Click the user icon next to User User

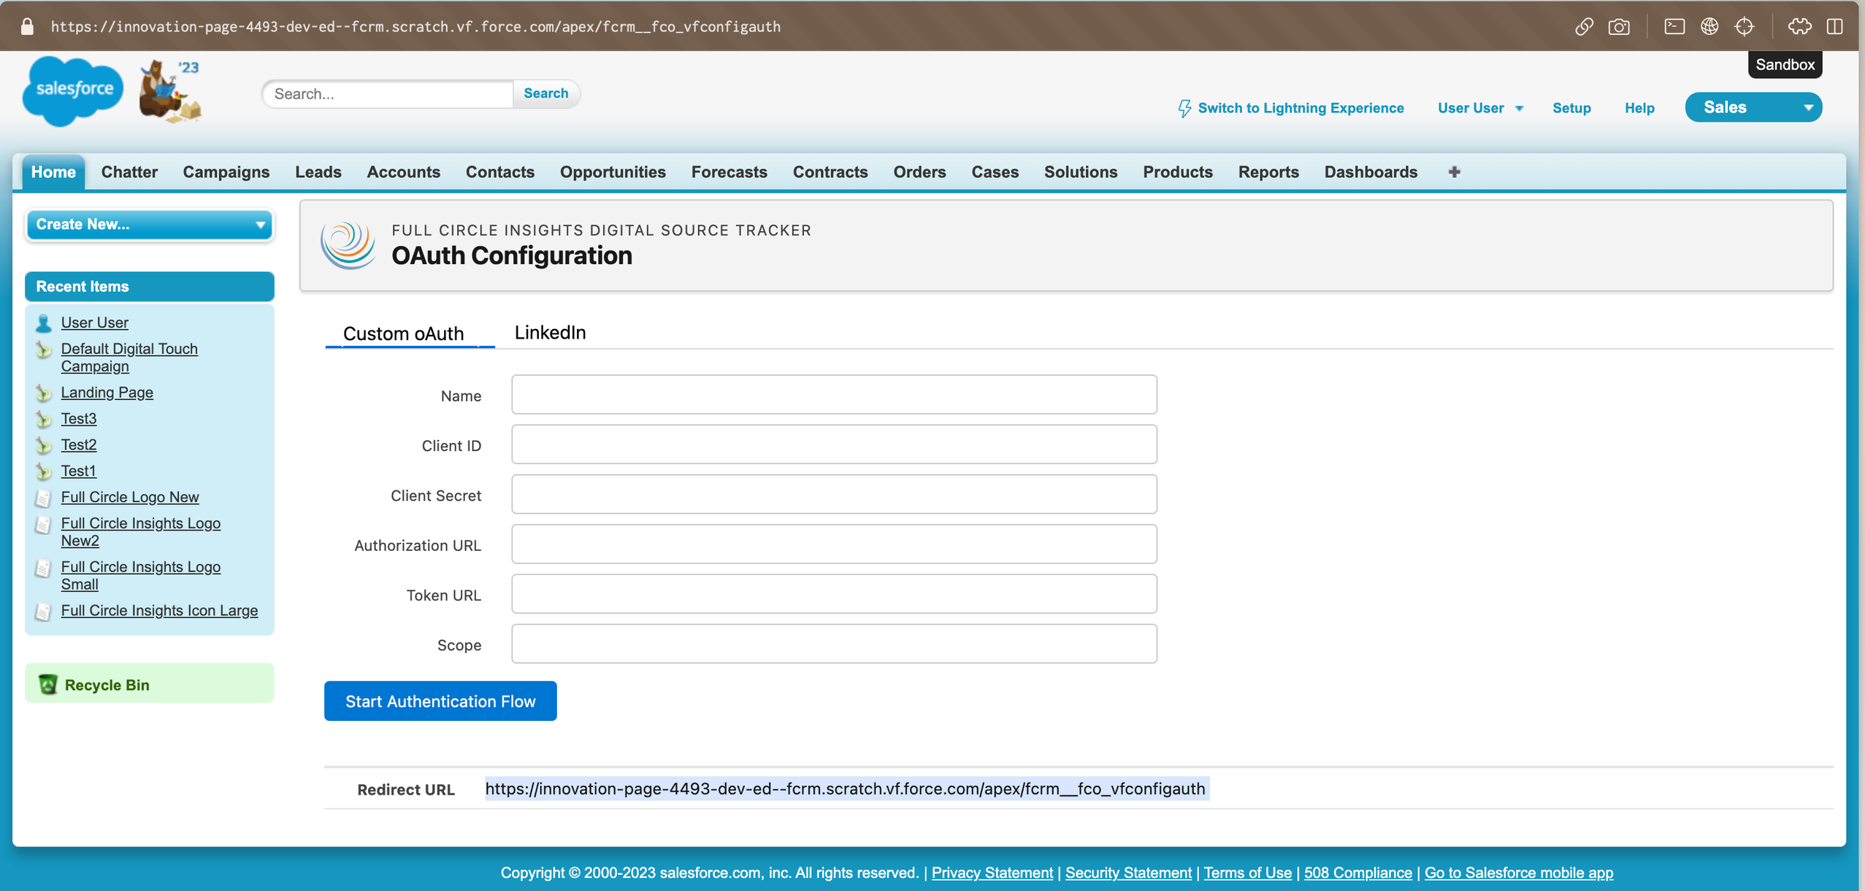[44, 323]
